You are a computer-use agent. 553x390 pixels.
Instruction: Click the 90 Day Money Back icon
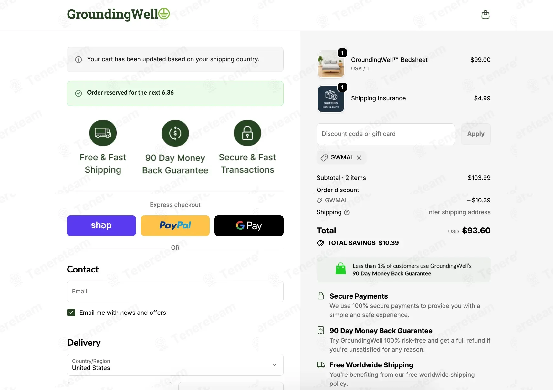click(x=175, y=133)
